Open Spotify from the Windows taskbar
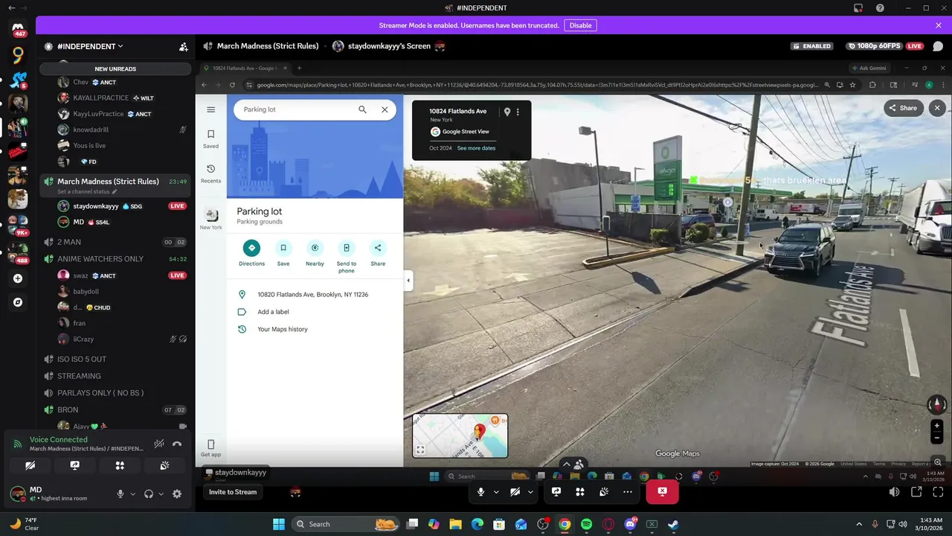The height and width of the screenshot is (536, 952). coord(586,524)
